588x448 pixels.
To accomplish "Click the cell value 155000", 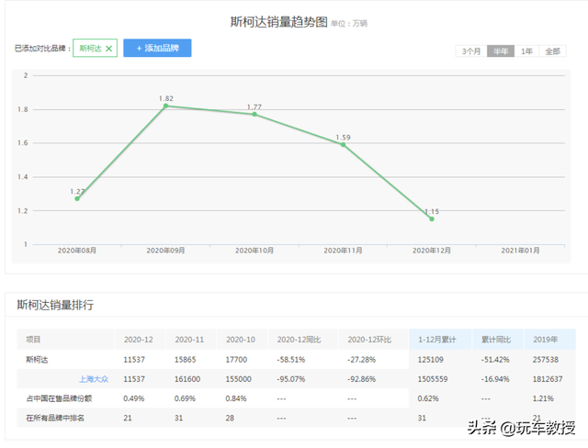I will pos(239,379).
